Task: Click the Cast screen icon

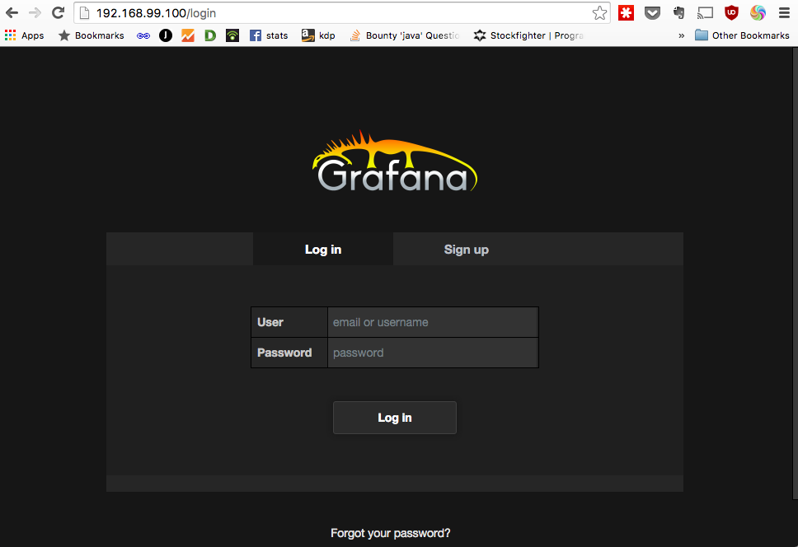Action: coord(705,13)
